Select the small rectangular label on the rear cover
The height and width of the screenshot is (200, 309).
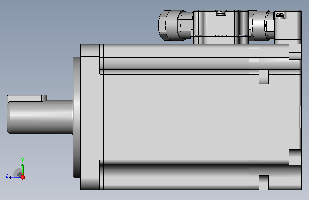(289, 117)
